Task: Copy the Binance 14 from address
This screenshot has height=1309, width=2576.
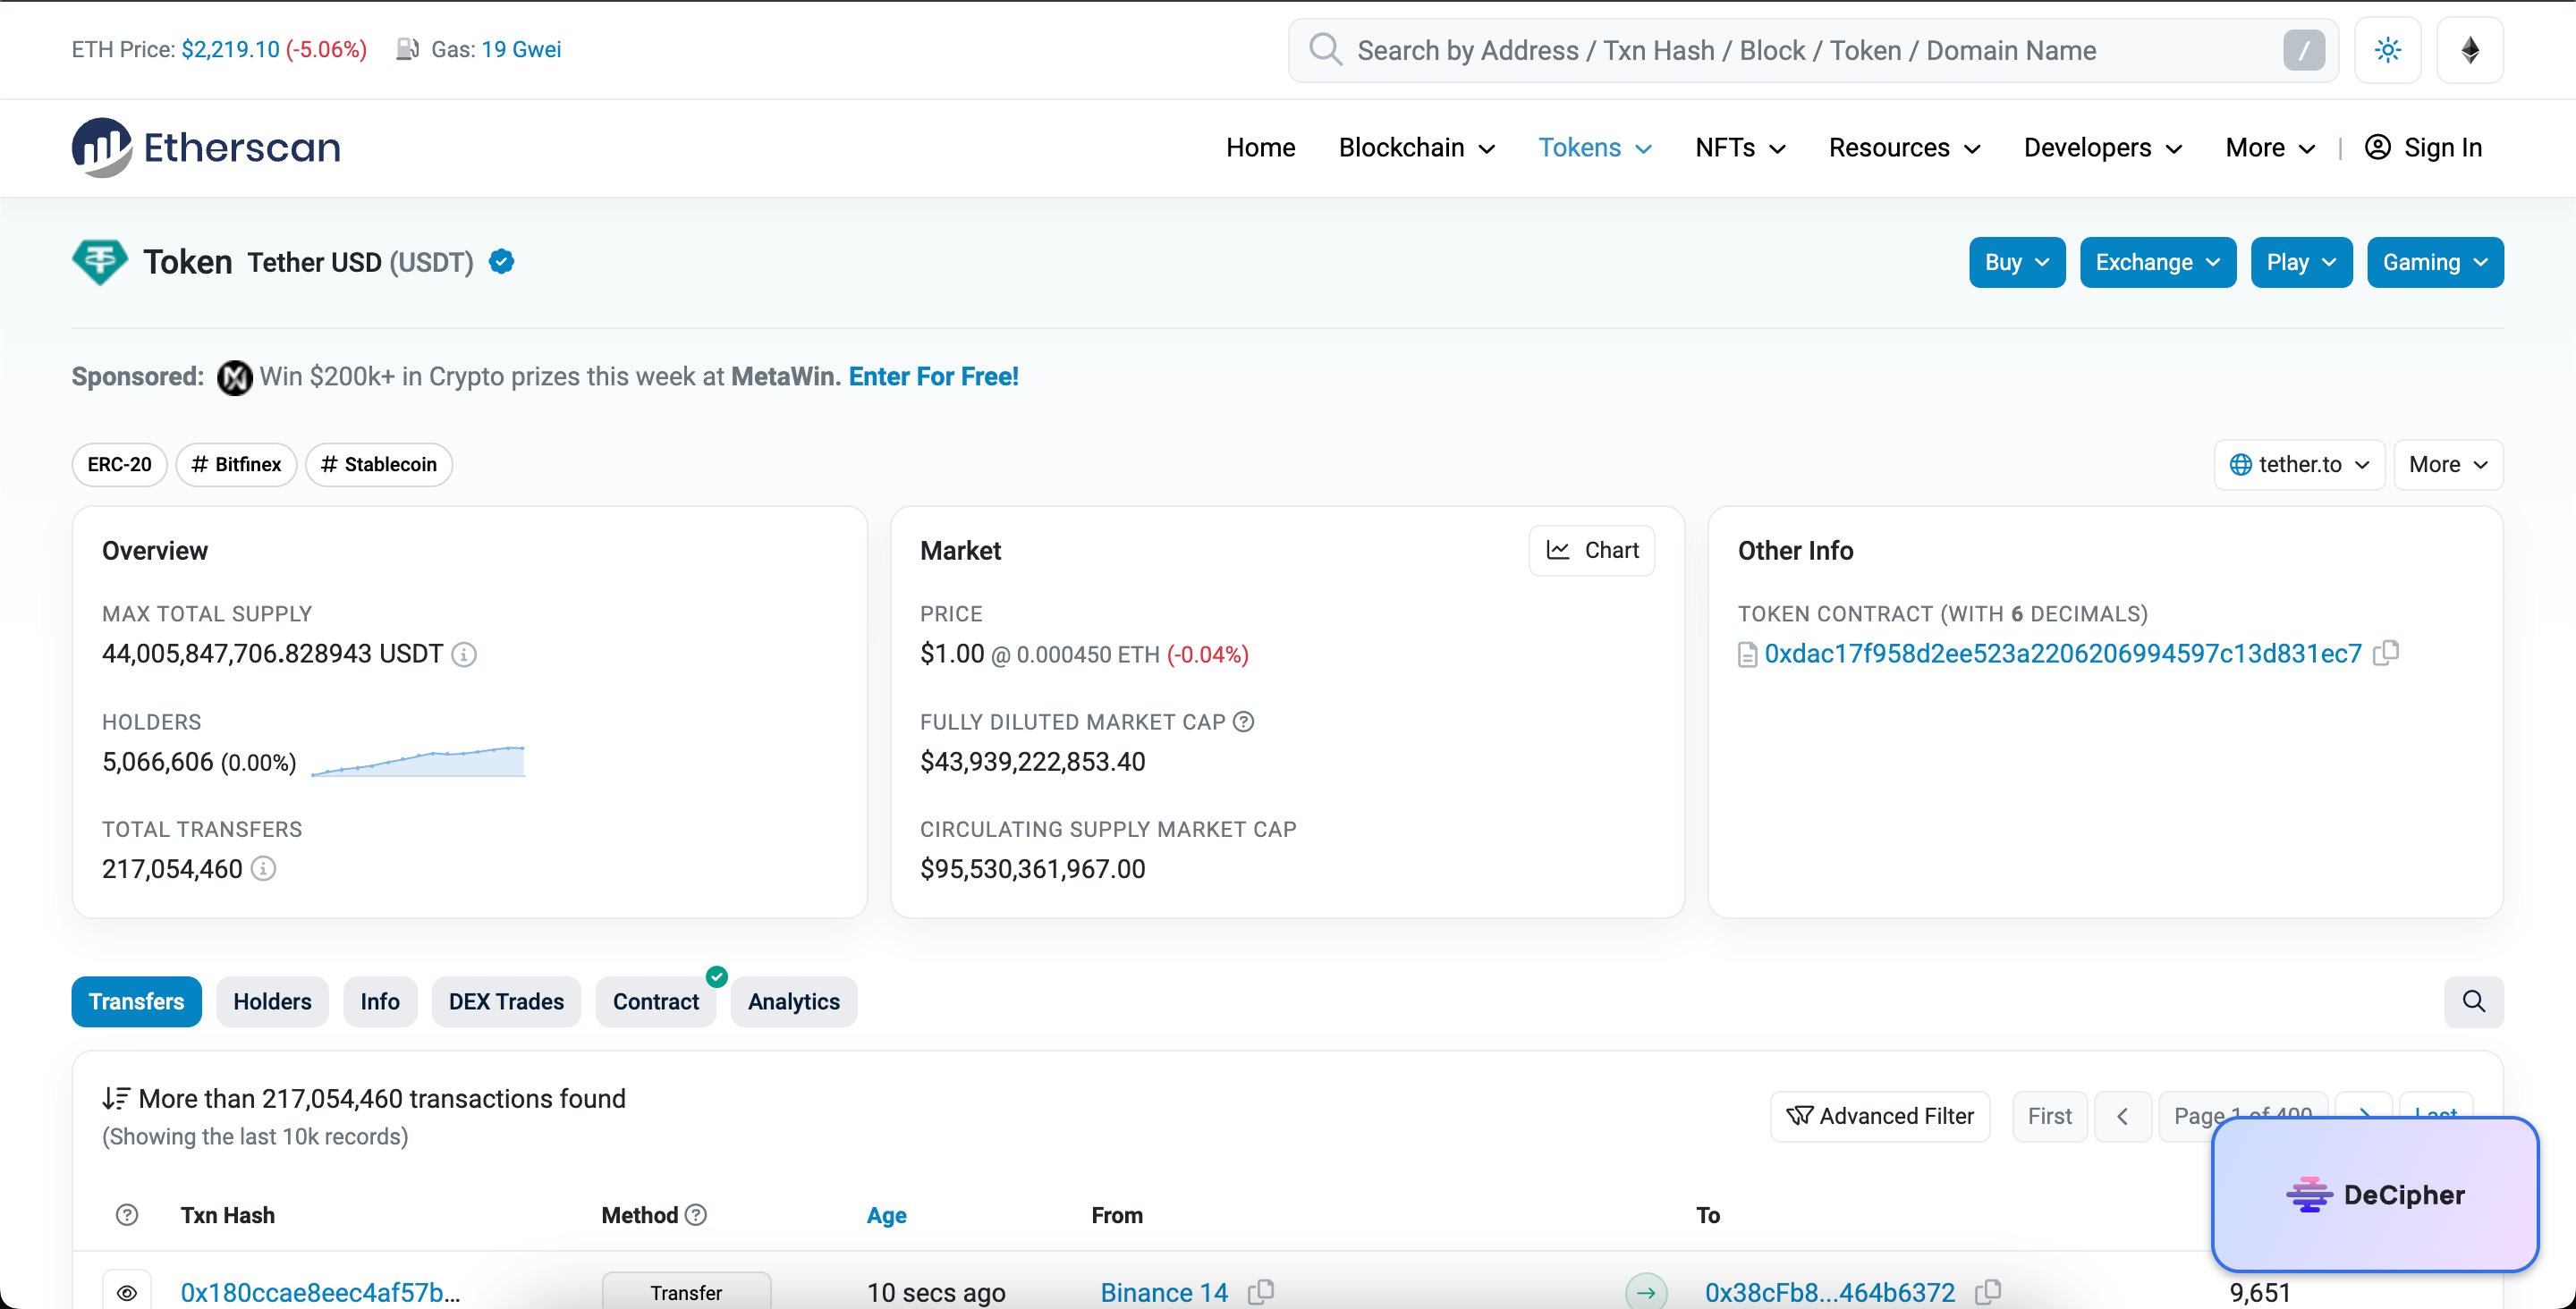Action: tap(1261, 1291)
